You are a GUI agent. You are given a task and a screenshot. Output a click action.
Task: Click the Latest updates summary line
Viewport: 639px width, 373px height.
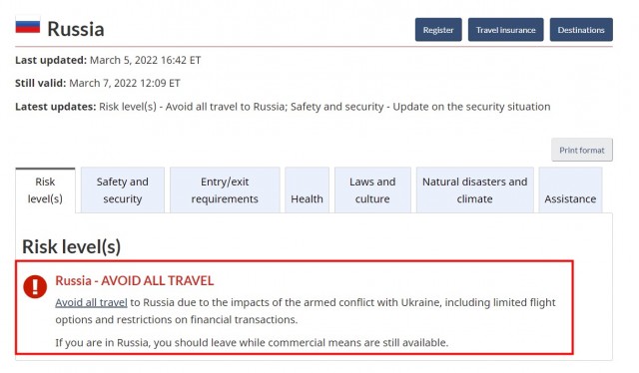(x=283, y=107)
